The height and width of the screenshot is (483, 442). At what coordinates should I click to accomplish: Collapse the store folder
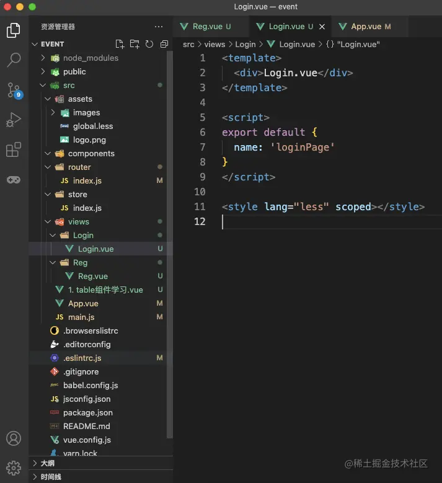pyautogui.click(x=48, y=194)
